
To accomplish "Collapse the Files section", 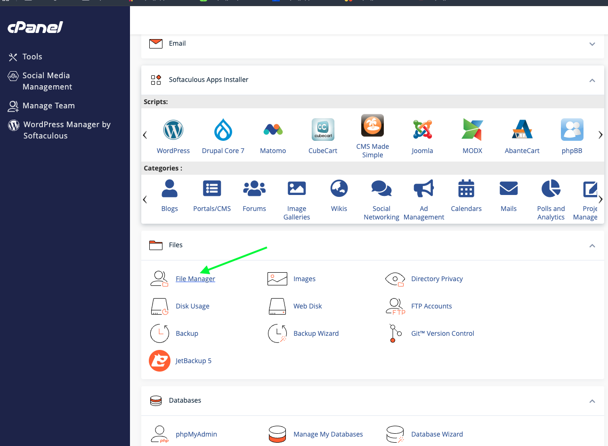I will pos(592,245).
